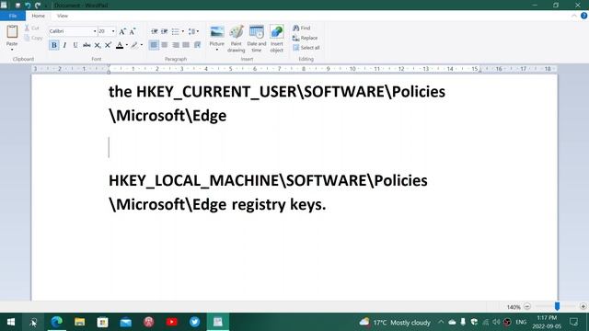Image resolution: width=589 pixels, height=331 pixels.
Task: Align text right
Action: (x=176, y=45)
